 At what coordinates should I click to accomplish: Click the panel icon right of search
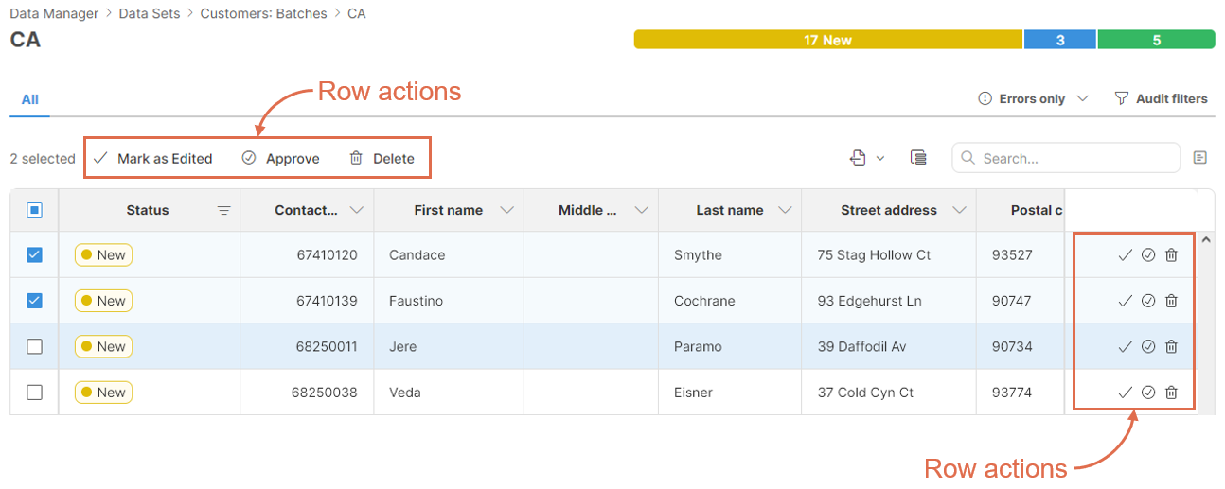1200,158
